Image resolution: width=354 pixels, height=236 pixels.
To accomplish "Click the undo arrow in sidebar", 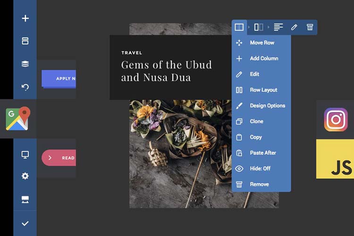I will [25, 87].
